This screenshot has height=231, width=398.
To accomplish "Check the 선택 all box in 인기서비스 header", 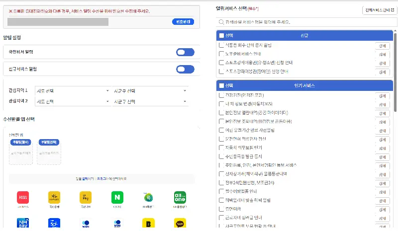I will 221,85.
